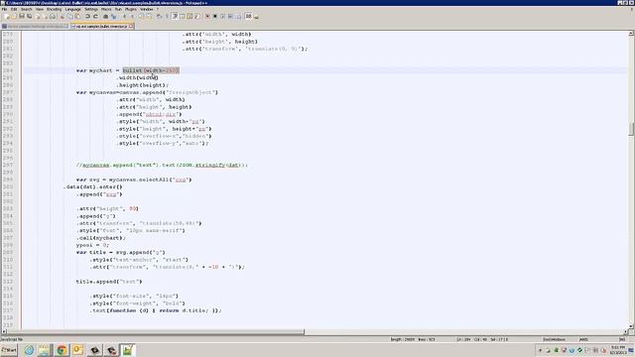
Task: Start macro recording with red button
Action: pos(207,16)
